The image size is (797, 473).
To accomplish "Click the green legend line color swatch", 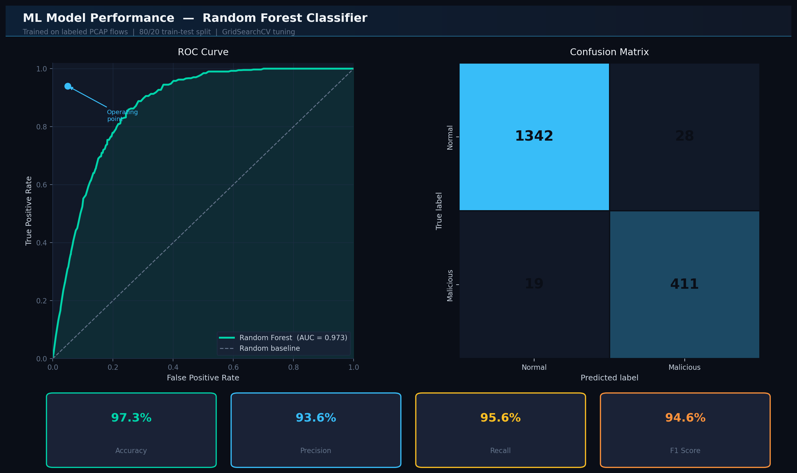I will 227,338.
